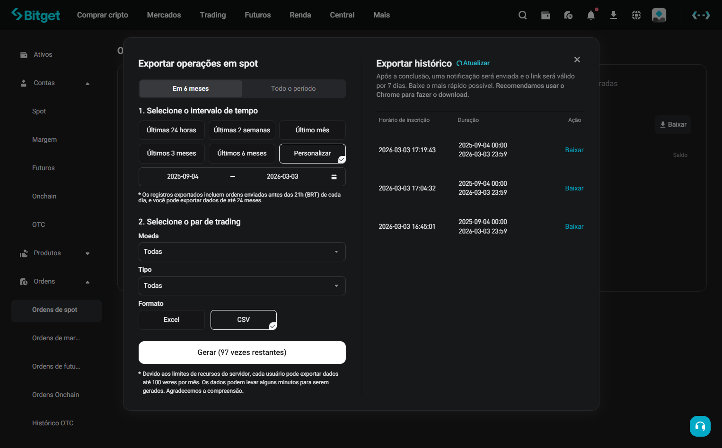Open the wallet icon in header

(546, 15)
